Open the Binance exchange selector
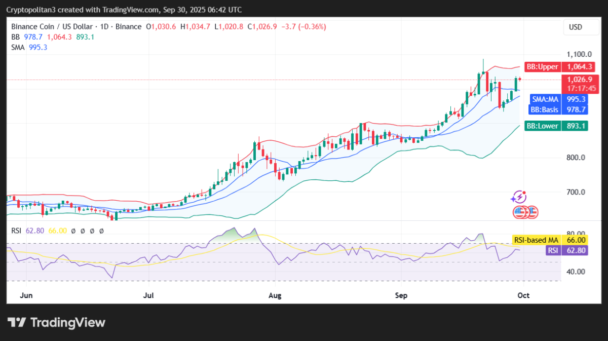The width and height of the screenshot is (608, 341). pyautogui.click(x=129, y=26)
